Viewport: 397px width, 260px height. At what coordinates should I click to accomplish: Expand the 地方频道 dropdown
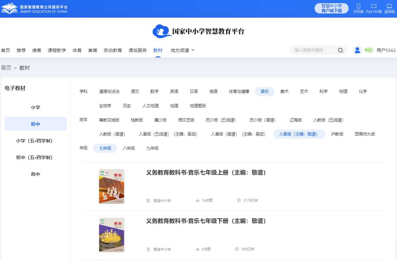click(182, 50)
